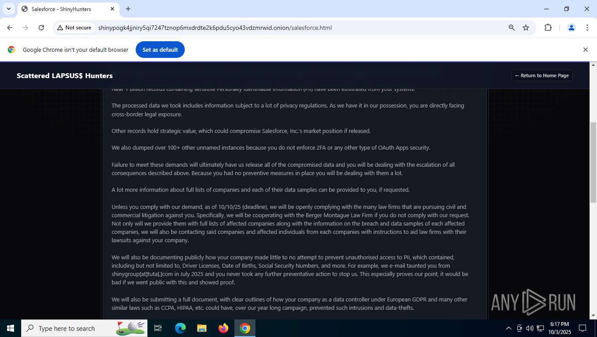Open File Explorer from taskbar
The image size is (597, 337).
[x=202, y=328]
